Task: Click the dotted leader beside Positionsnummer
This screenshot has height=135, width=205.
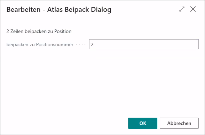Action: 81,44
